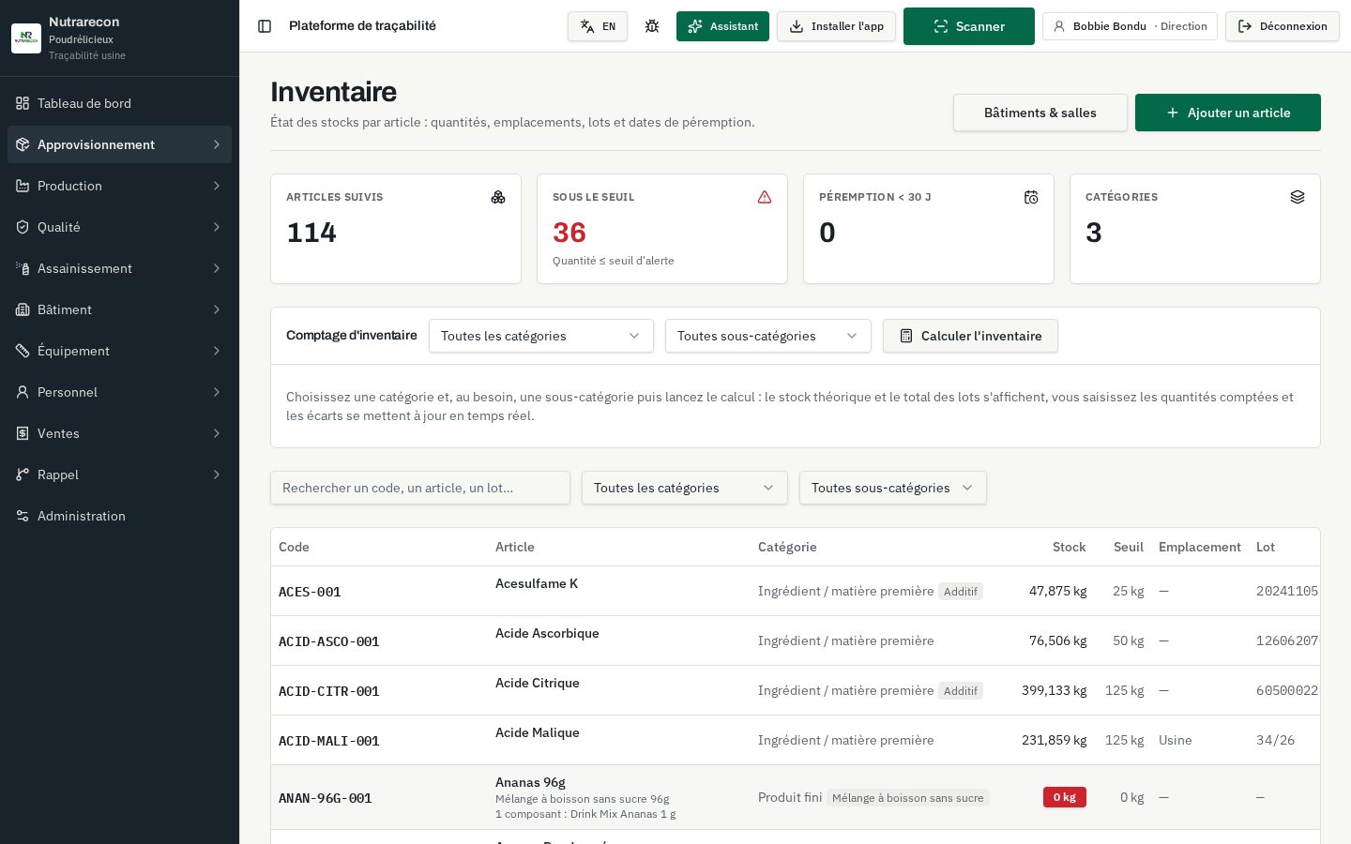Click the ACES-001 code cell
This screenshot has height=844, width=1351.
click(x=310, y=592)
